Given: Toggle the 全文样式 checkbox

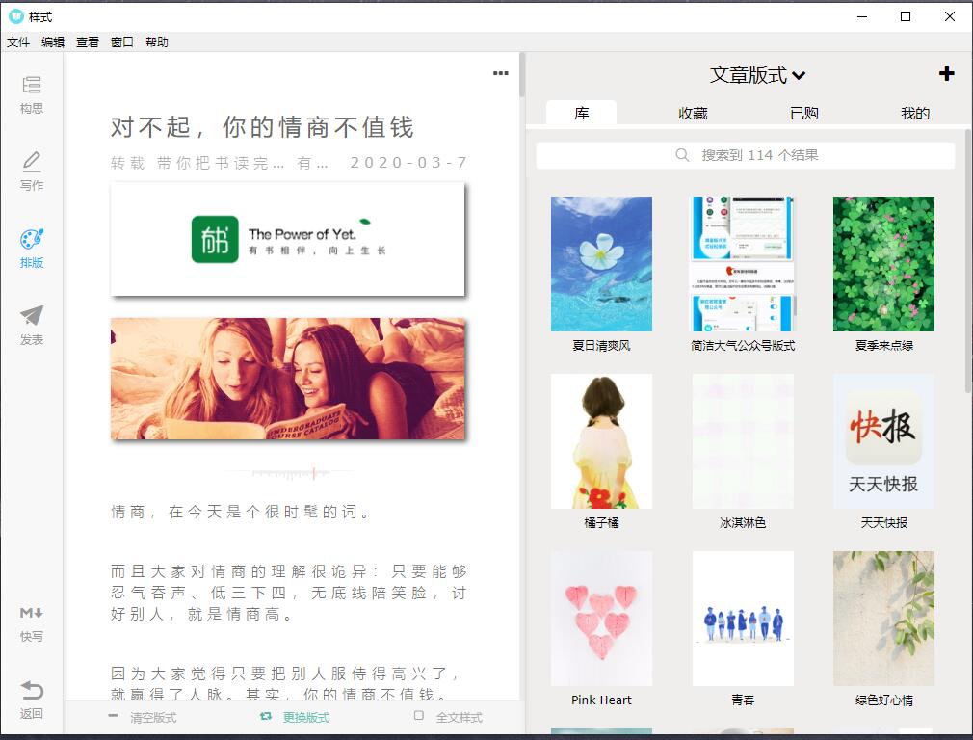Looking at the screenshot, I should tap(419, 716).
